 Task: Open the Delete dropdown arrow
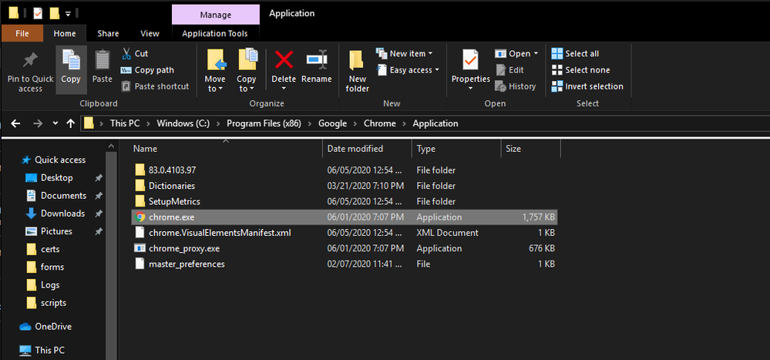284,89
